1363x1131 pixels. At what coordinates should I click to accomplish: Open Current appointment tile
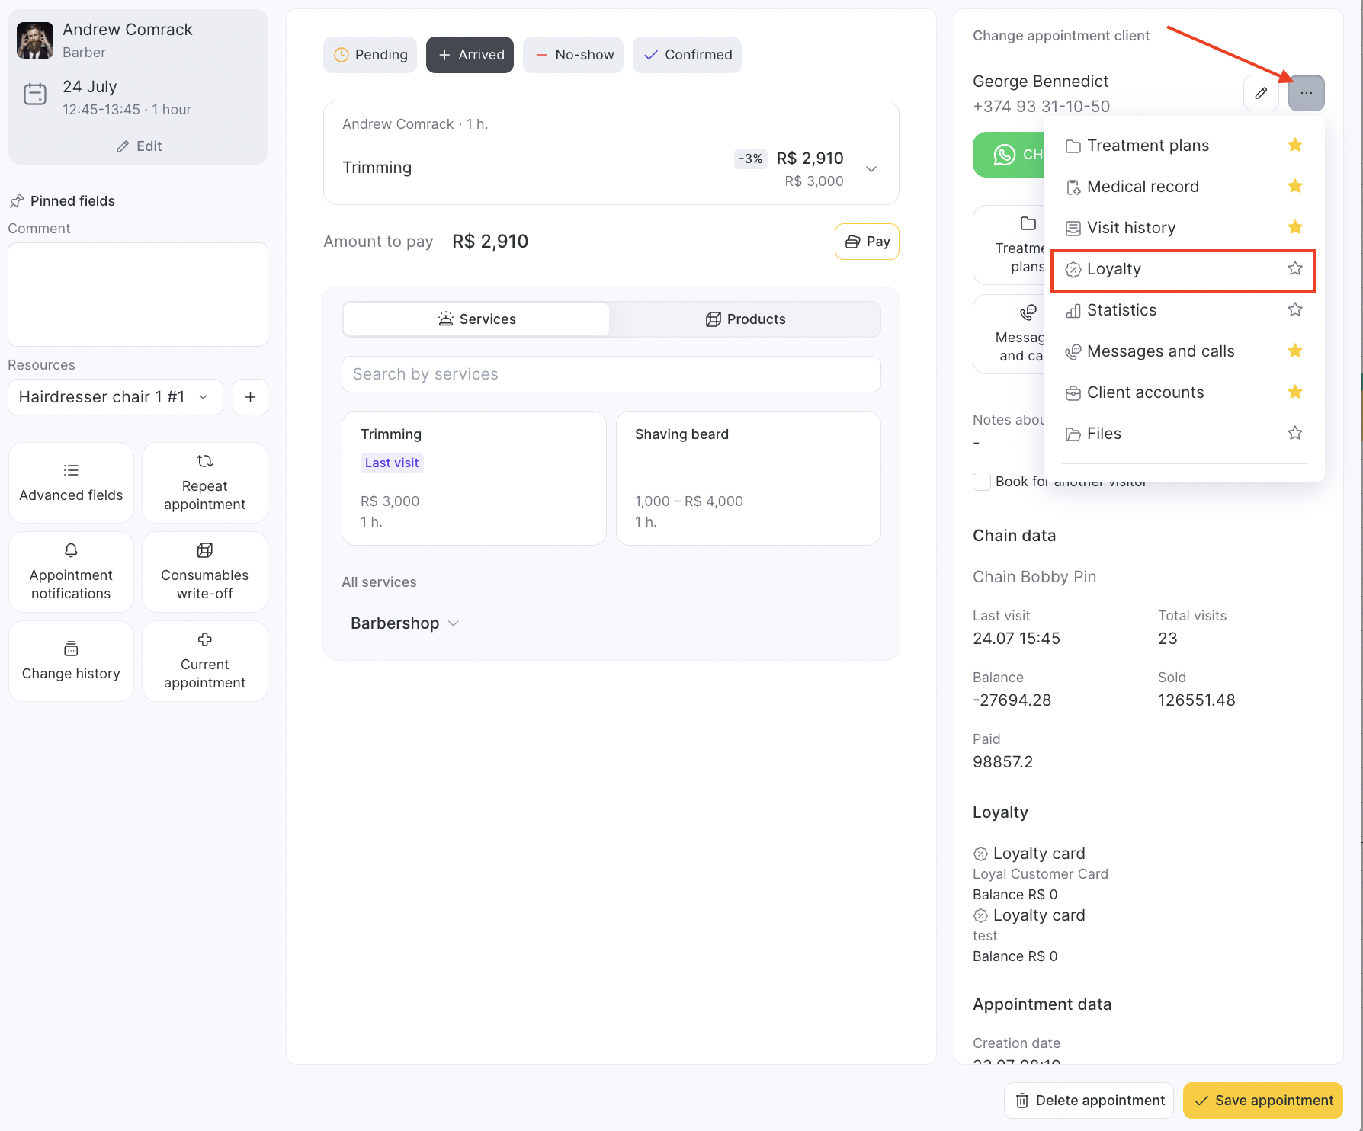click(205, 662)
